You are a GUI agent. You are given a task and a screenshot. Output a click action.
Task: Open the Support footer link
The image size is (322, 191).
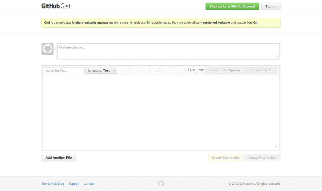[x=74, y=183]
